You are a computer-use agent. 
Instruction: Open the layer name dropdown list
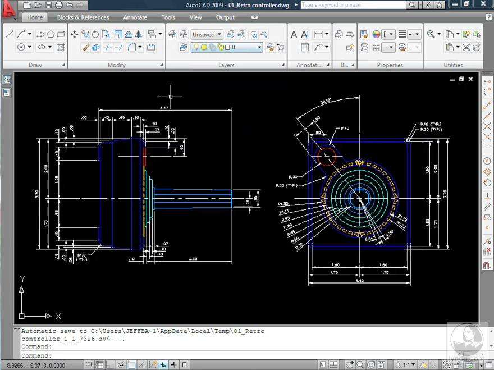(x=259, y=48)
